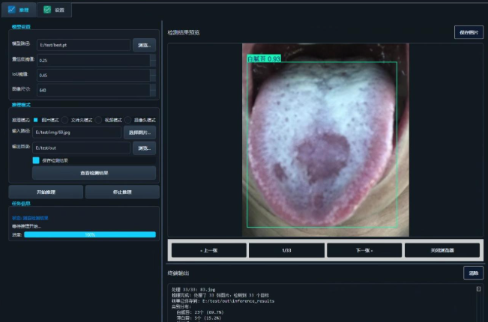This screenshot has height=322, width=488.
Task: Click the image size stepper arrows
Action: [x=153, y=90]
